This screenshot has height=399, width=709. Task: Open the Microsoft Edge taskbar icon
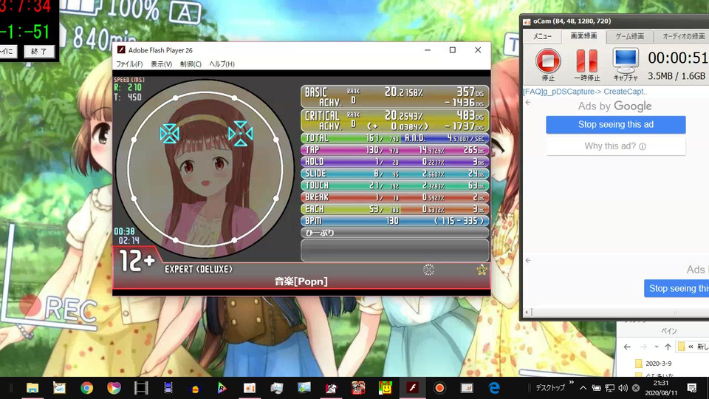[494, 388]
